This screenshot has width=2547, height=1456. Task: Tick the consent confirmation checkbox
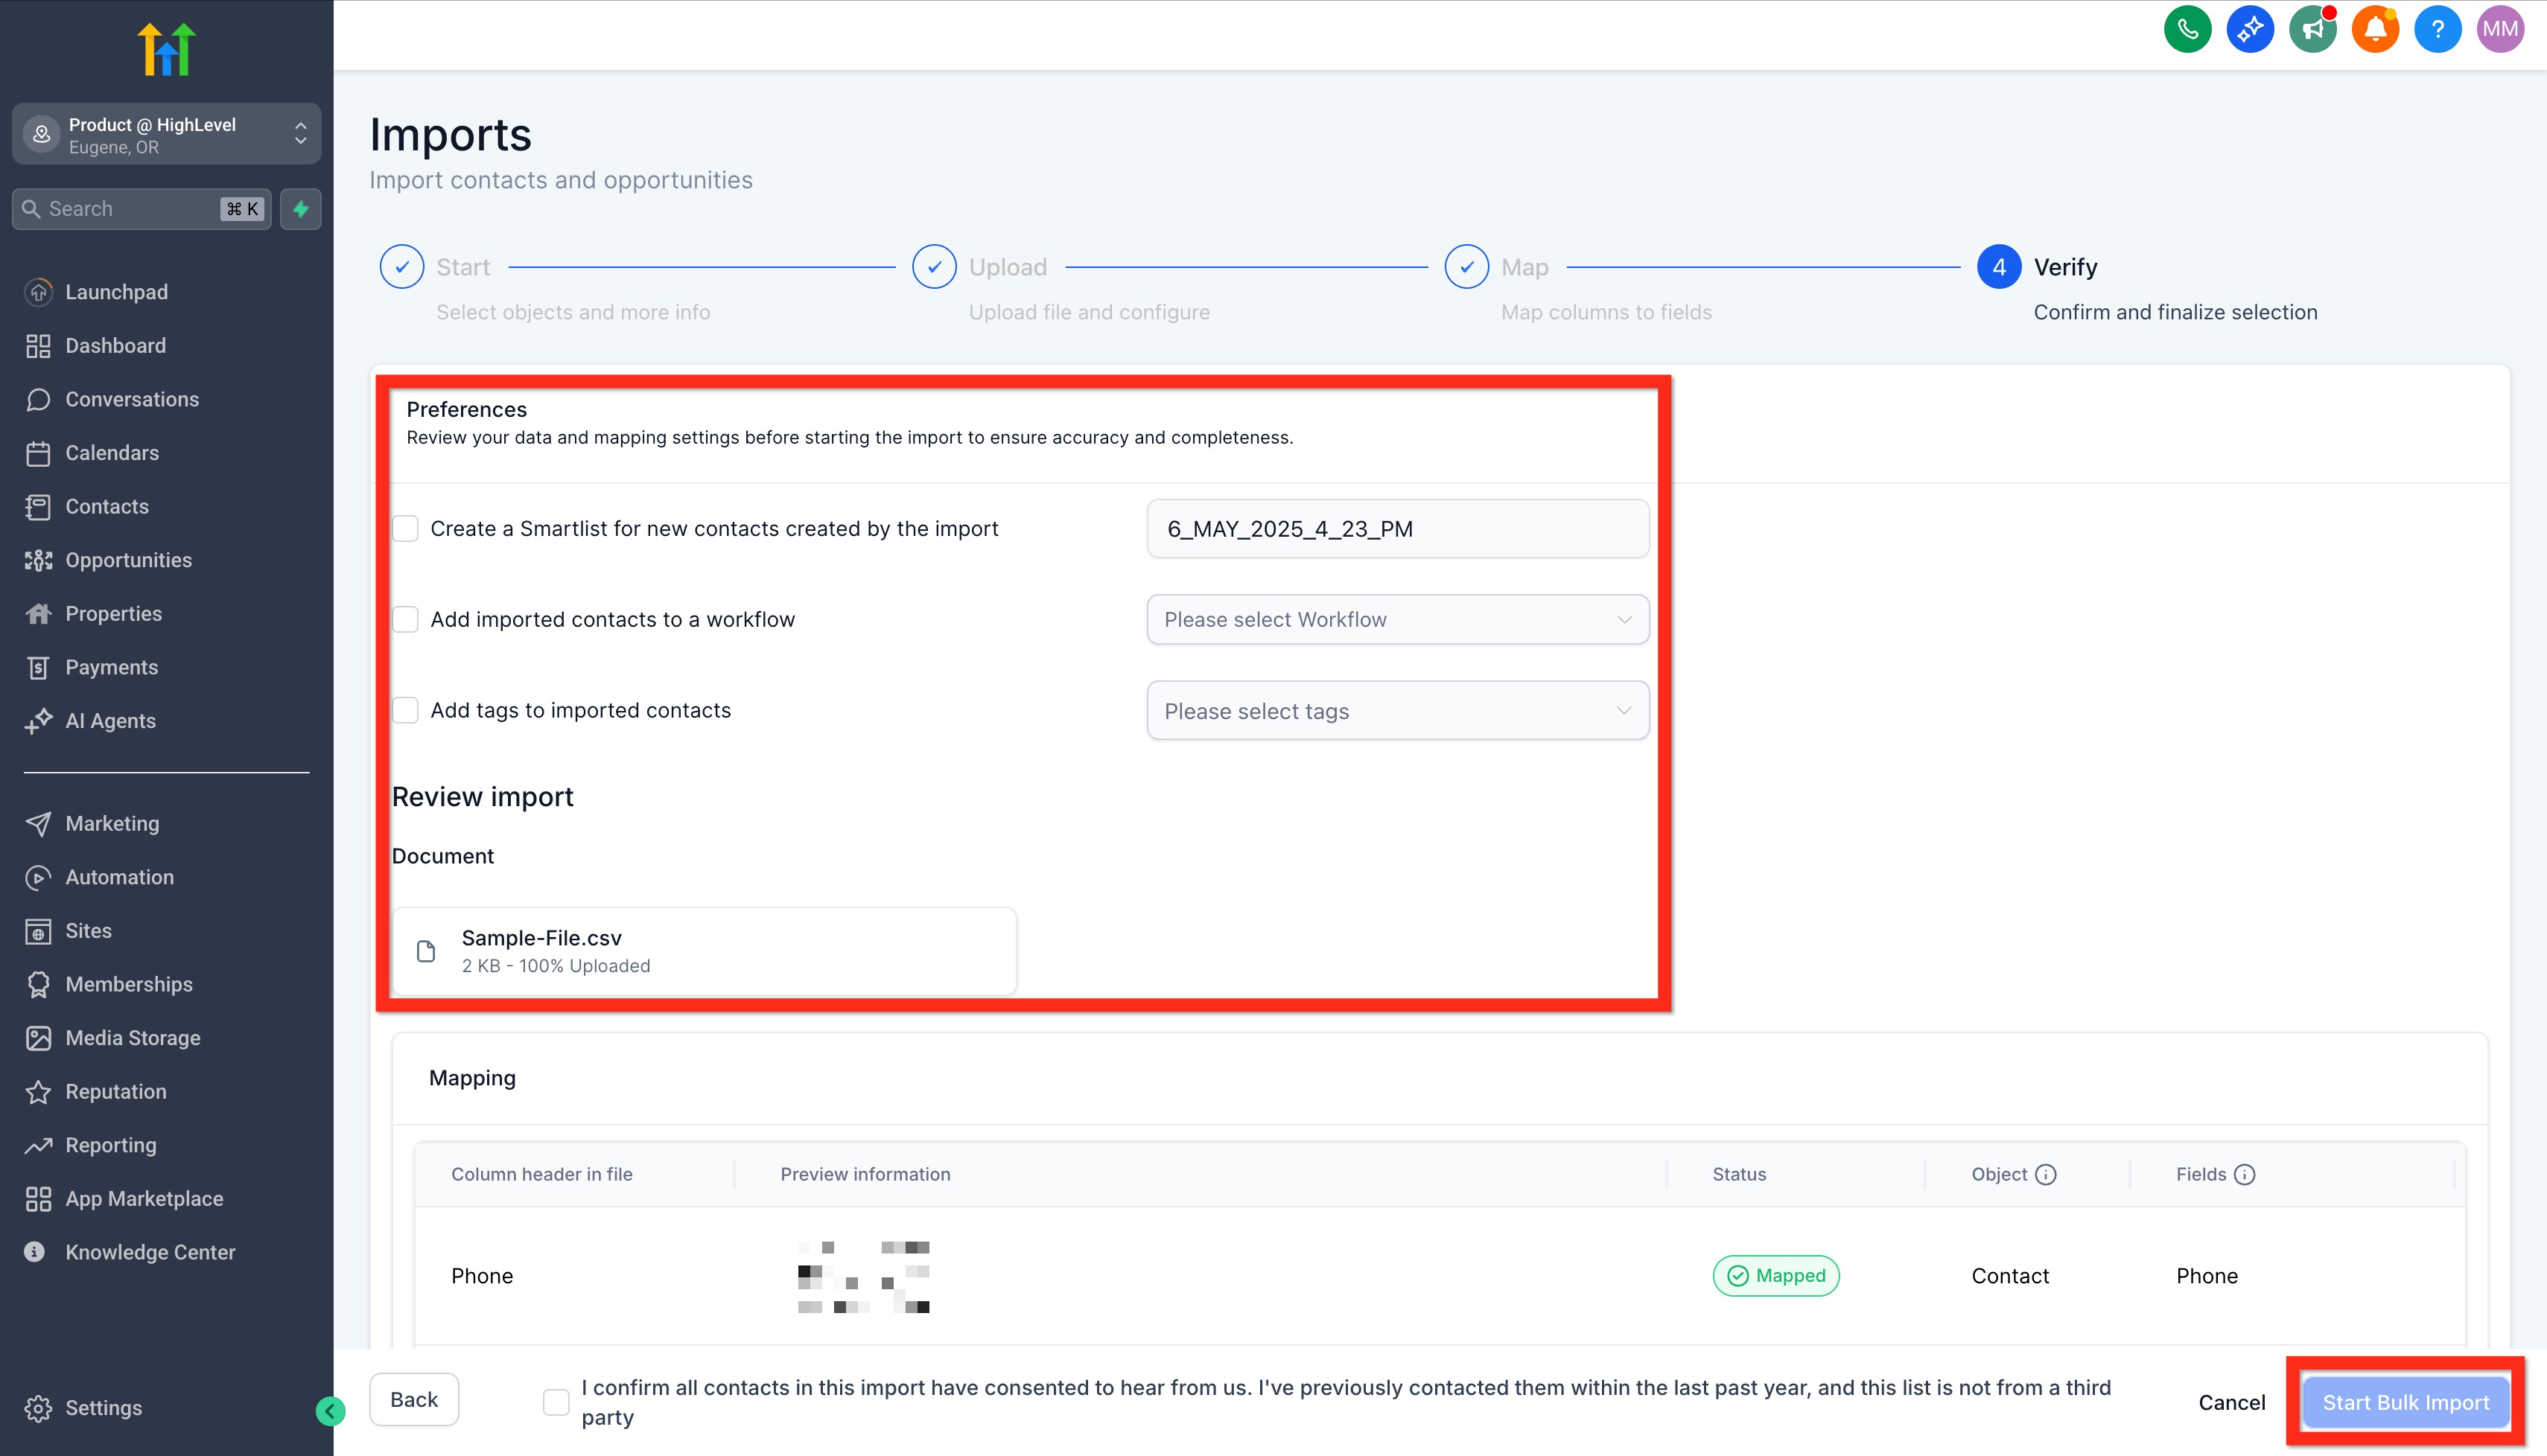(556, 1402)
